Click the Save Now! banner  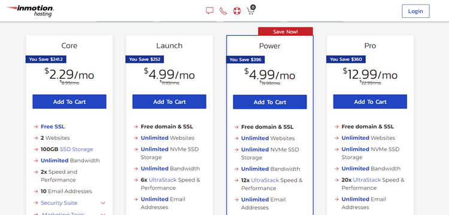point(285,32)
